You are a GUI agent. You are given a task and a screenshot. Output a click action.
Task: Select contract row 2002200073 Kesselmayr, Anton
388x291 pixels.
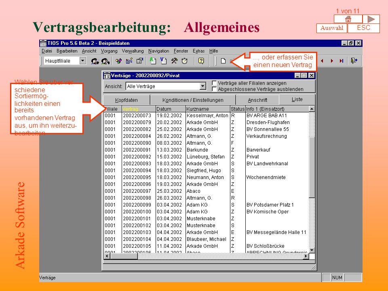[207, 116]
